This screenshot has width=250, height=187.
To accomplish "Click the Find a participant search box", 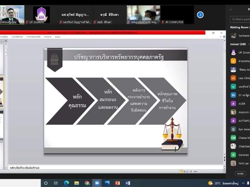I will click(x=240, y=19).
